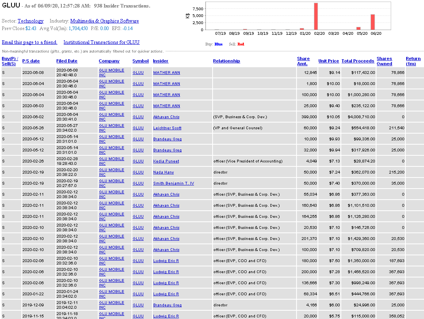Screen dimensions: 424x319
Task: Sort table by Relationship header
Action: (x=226, y=61)
